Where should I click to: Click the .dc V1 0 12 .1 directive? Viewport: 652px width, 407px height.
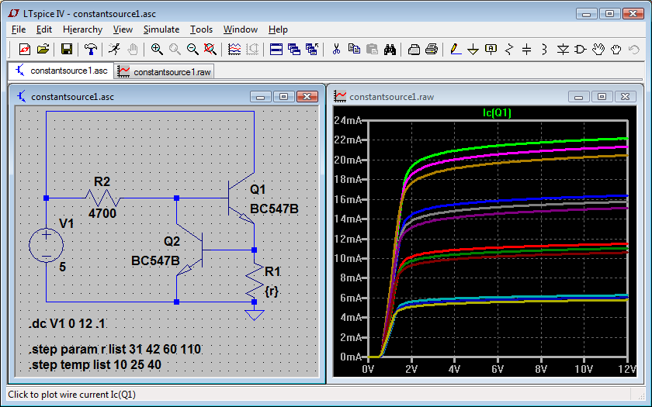67,323
